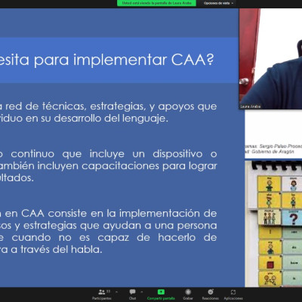302x302 pixels.
Task: Click the people group pictogram card
Action: coord(269,217)
